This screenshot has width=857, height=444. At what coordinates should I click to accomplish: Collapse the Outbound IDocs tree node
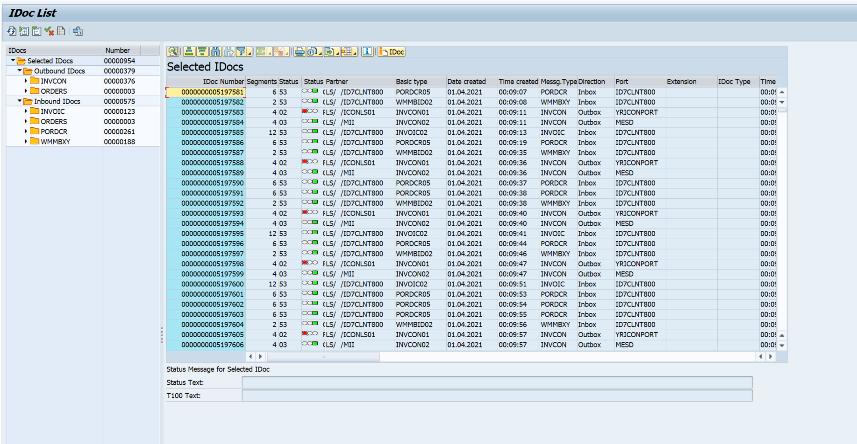pyautogui.click(x=20, y=71)
